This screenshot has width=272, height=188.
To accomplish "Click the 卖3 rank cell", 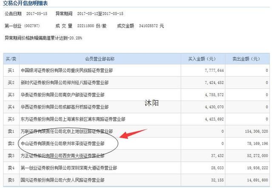I will 11,156.
